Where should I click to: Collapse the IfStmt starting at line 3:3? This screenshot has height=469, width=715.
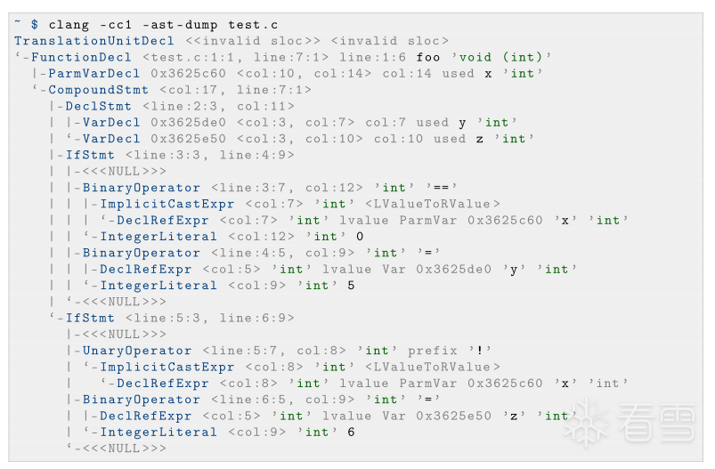point(91,155)
